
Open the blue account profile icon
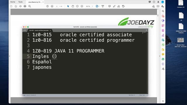pos(162,2)
